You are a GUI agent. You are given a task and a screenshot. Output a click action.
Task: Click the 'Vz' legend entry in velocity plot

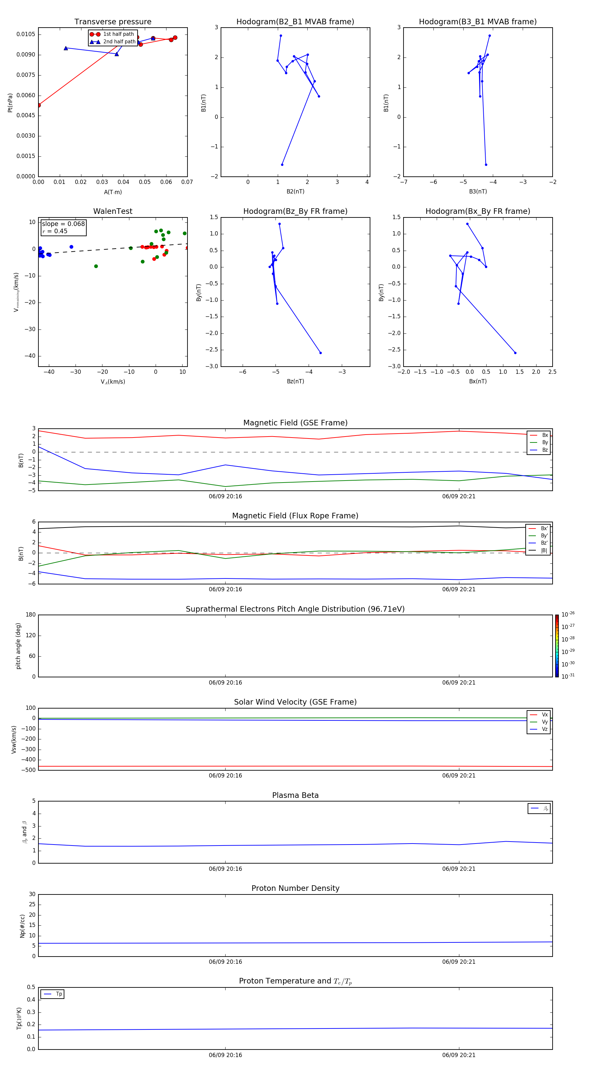click(539, 729)
